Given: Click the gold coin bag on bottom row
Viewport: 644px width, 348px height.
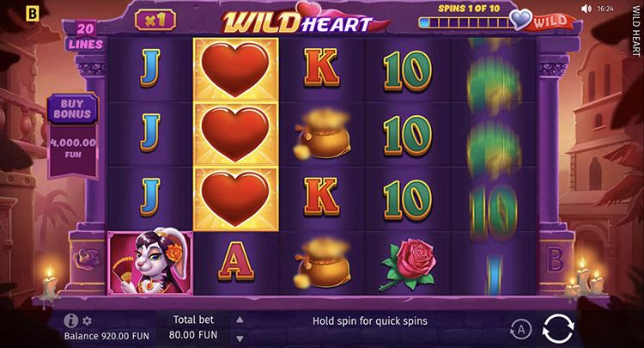Looking at the screenshot, I should pyautogui.click(x=322, y=263).
